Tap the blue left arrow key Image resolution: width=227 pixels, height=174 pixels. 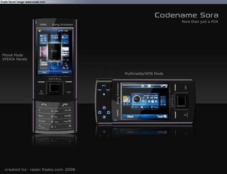[100, 112]
